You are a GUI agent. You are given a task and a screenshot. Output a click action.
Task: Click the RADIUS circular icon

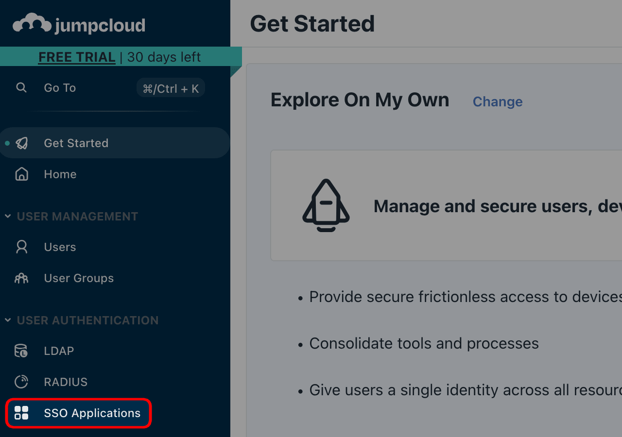[x=21, y=382]
